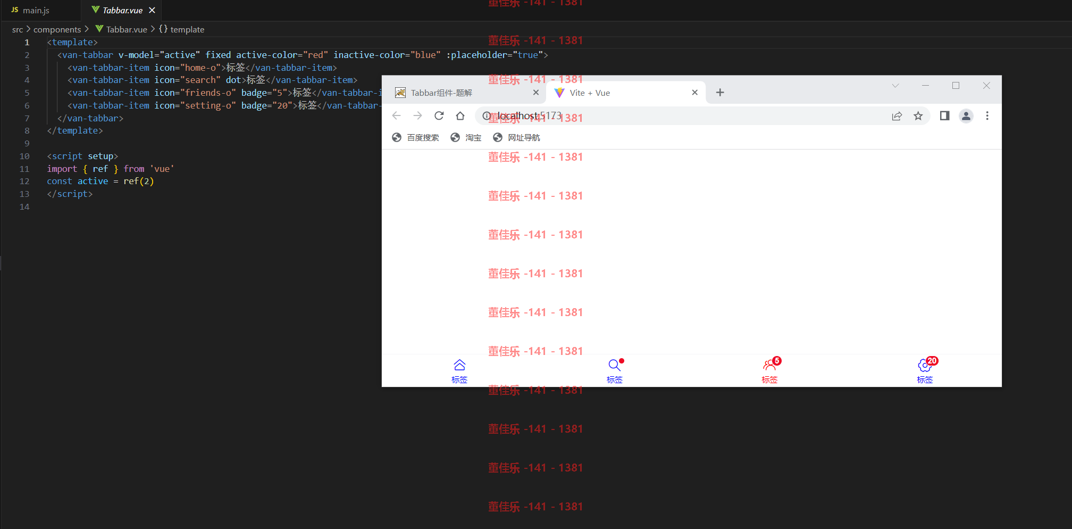
Task: Select the friends tabbar item with badge 5
Action: coord(769,371)
